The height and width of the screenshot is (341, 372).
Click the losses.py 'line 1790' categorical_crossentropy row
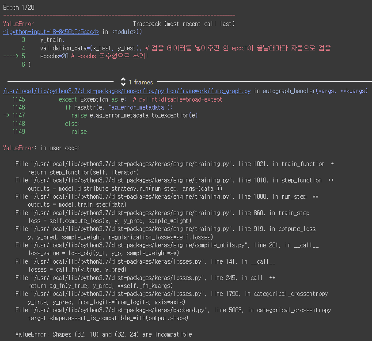coord(172,294)
